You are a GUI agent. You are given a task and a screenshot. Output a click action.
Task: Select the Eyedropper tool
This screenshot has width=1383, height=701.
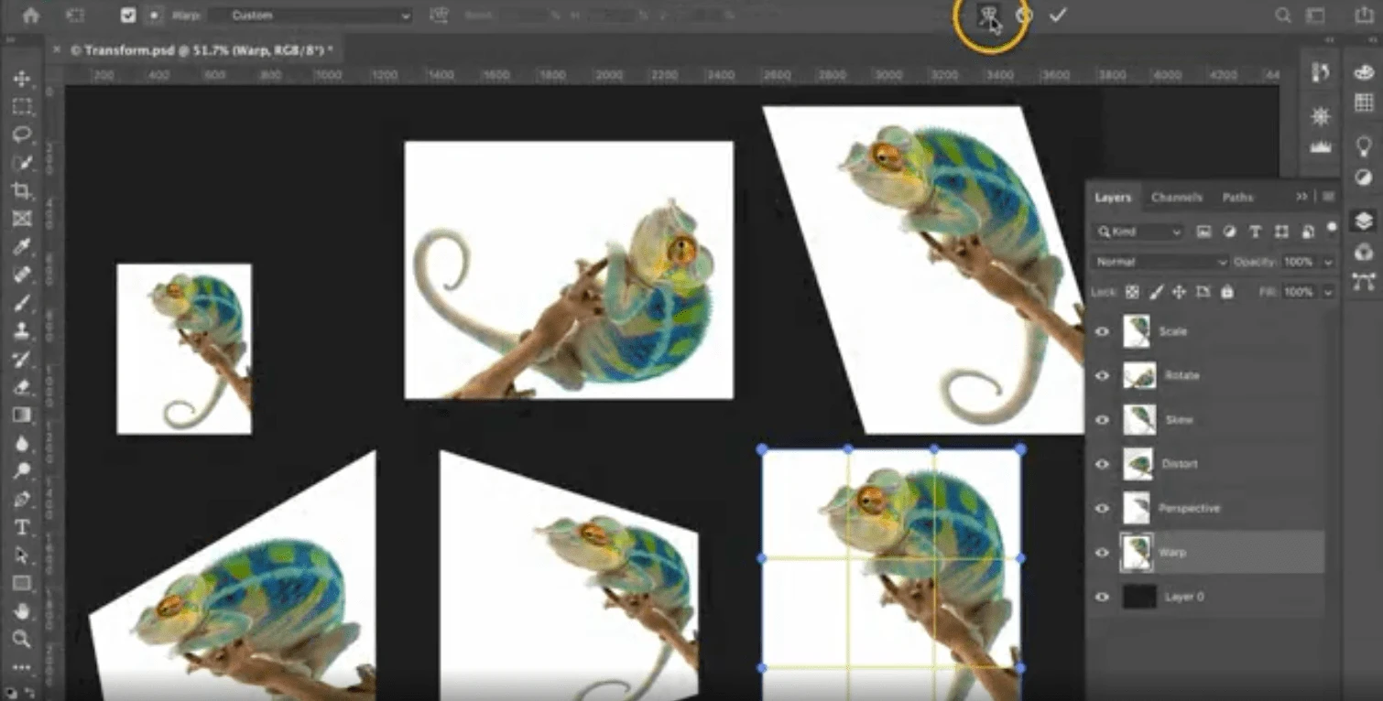tap(22, 247)
